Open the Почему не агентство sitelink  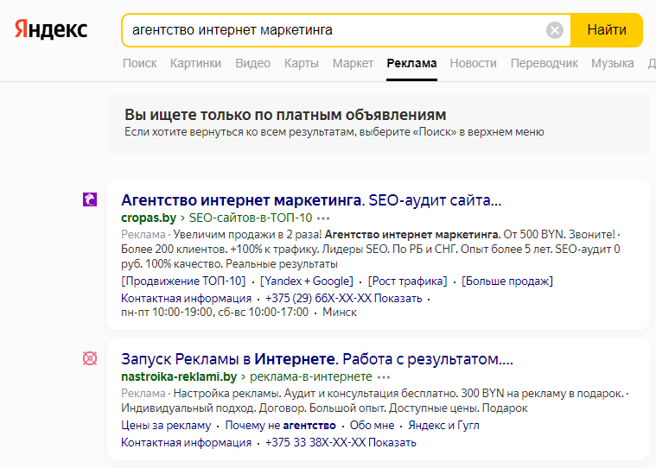(x=280, y=426)
